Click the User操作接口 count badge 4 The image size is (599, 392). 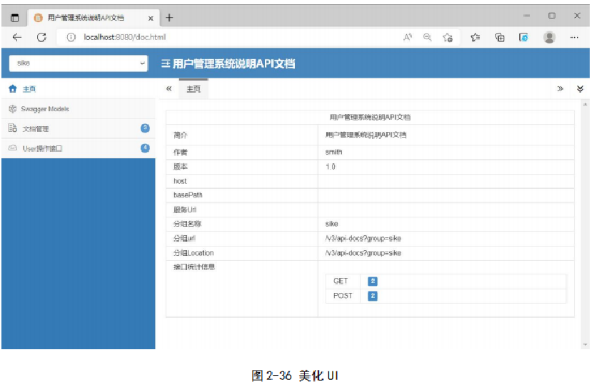coord(145,148)
